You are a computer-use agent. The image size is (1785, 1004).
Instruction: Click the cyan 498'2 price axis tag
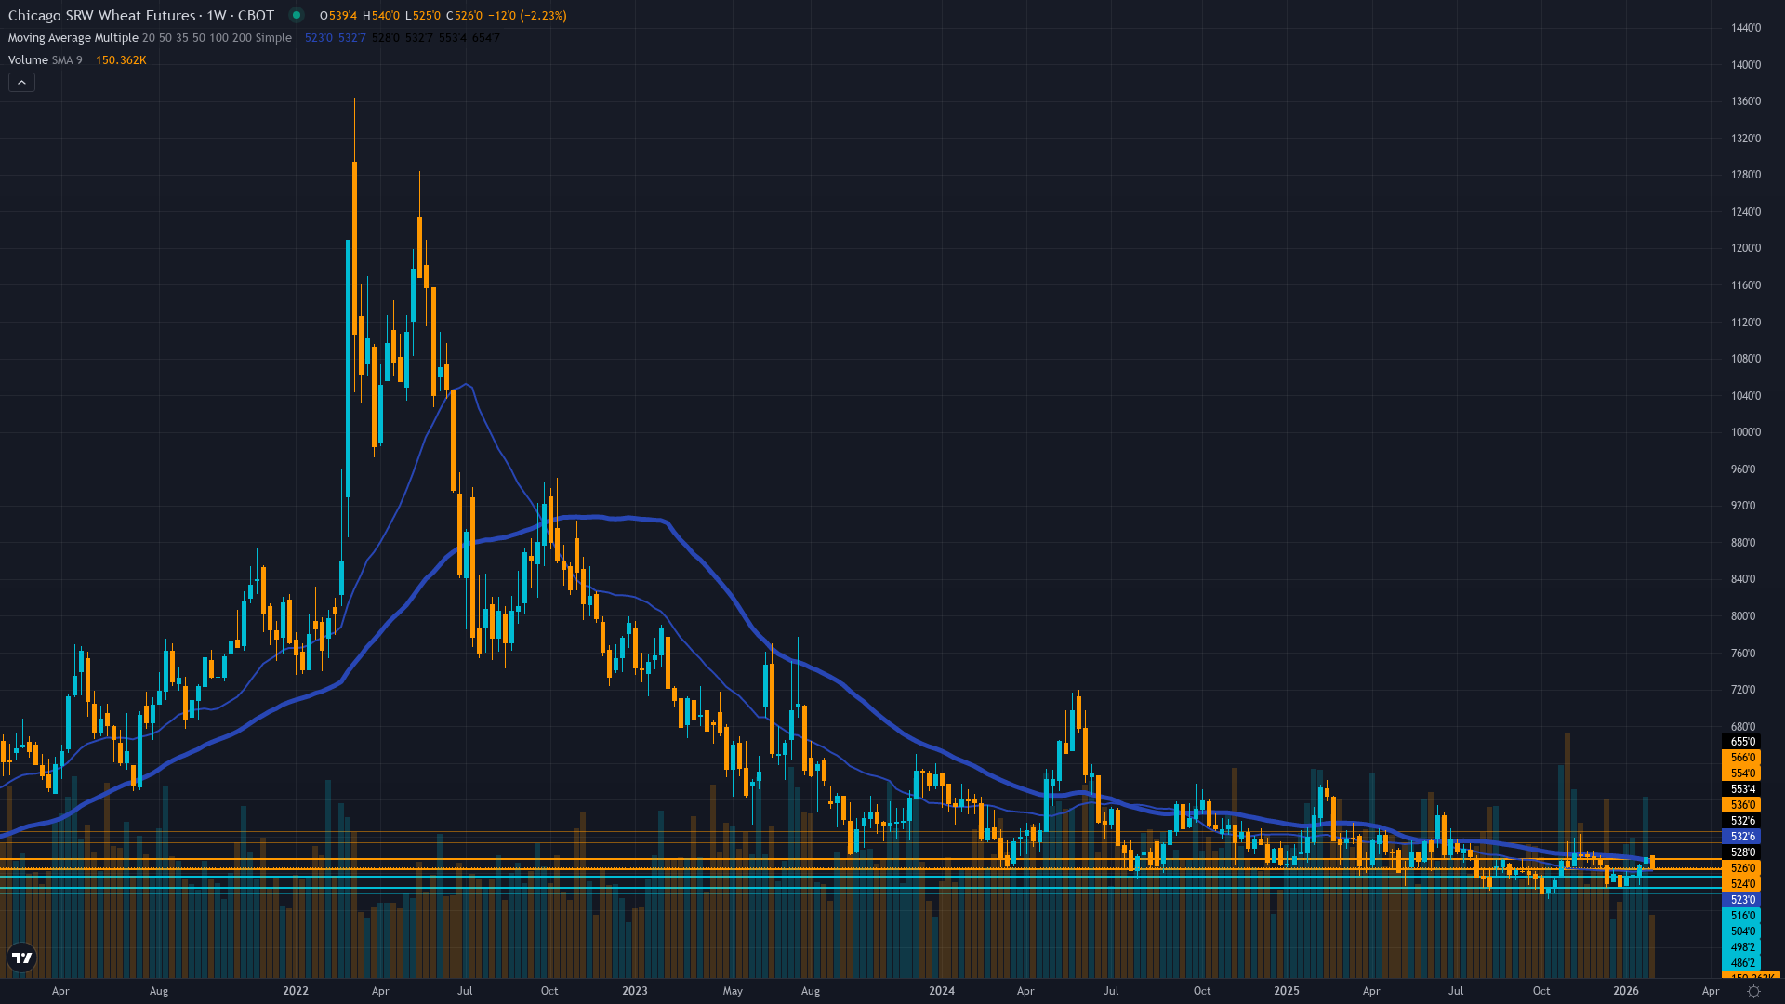(x=1741, y=947)
